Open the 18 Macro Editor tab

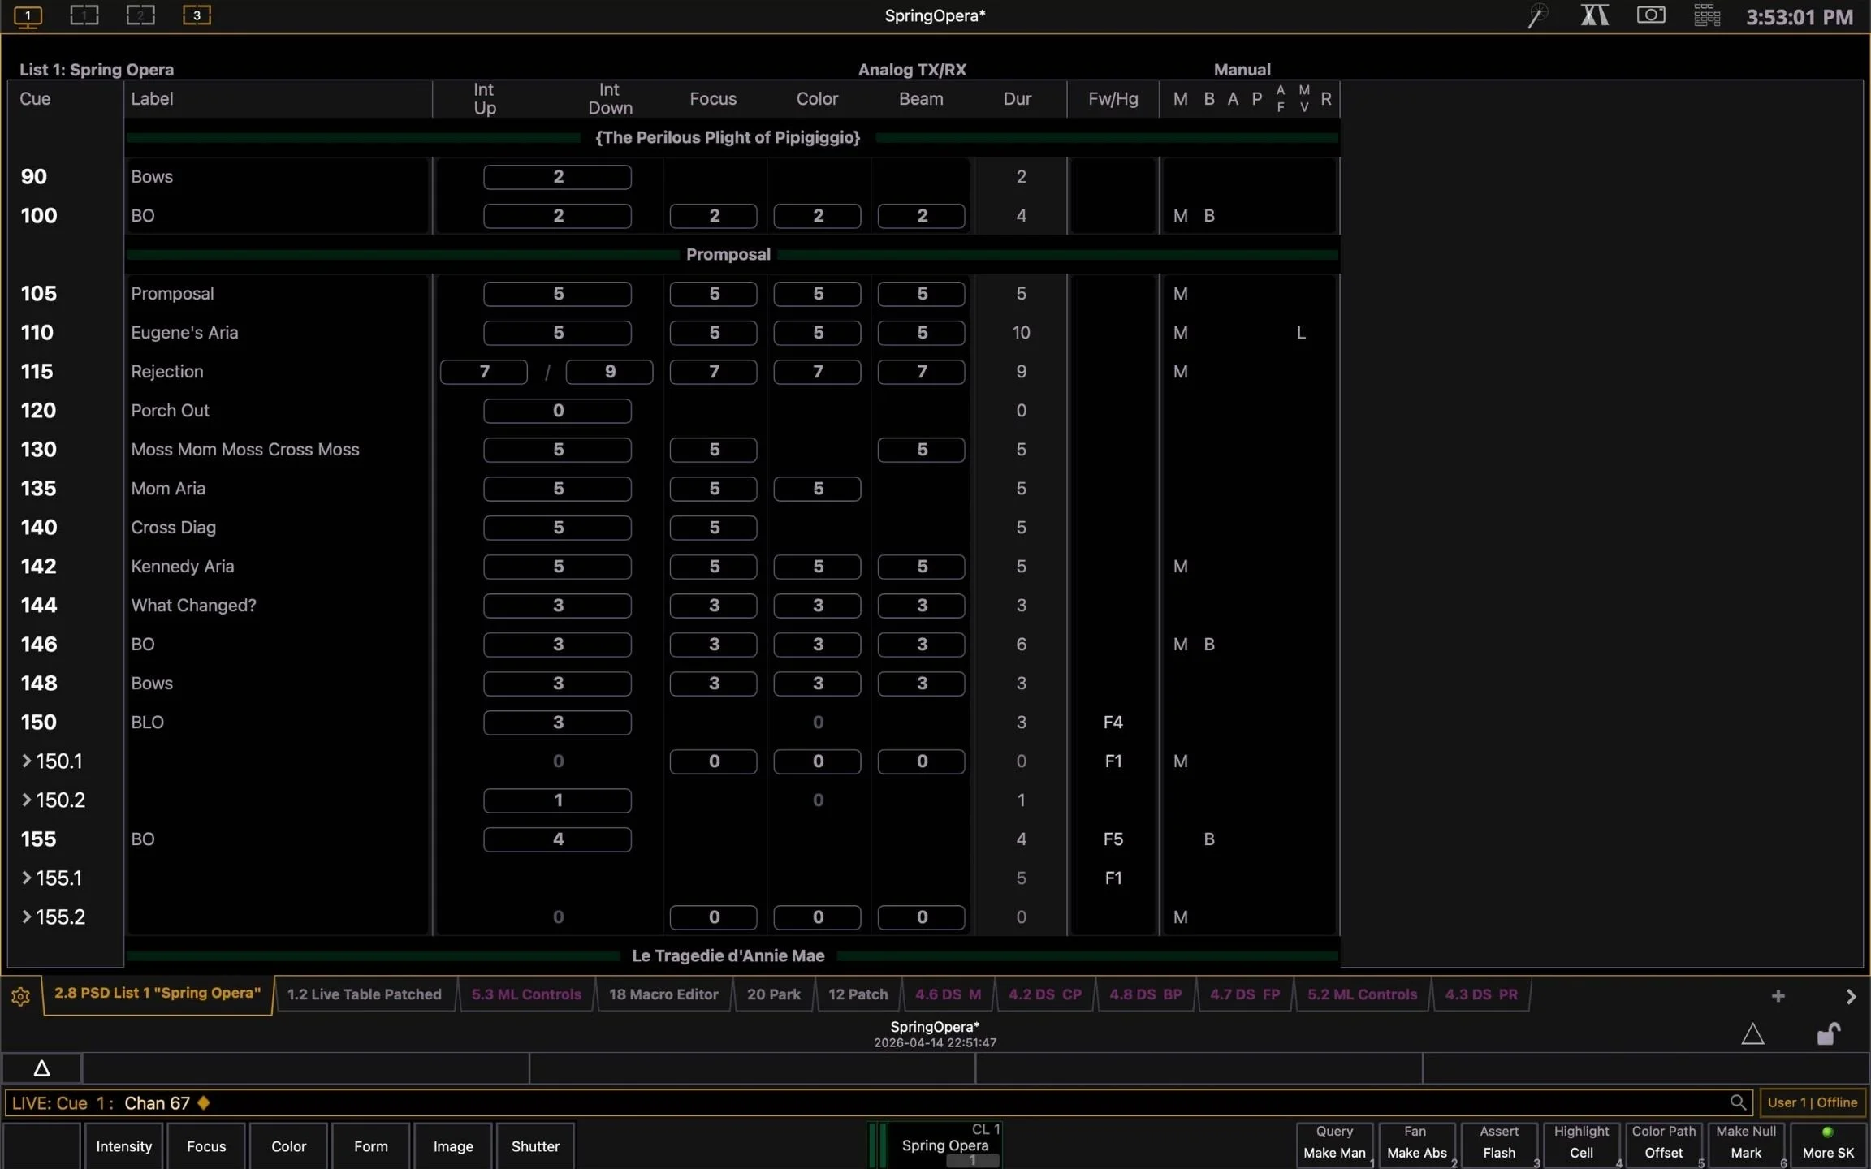click(663, 994)
